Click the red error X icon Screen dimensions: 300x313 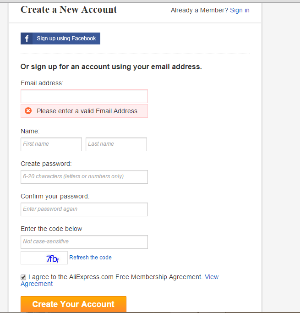click(x=28, y=111)
